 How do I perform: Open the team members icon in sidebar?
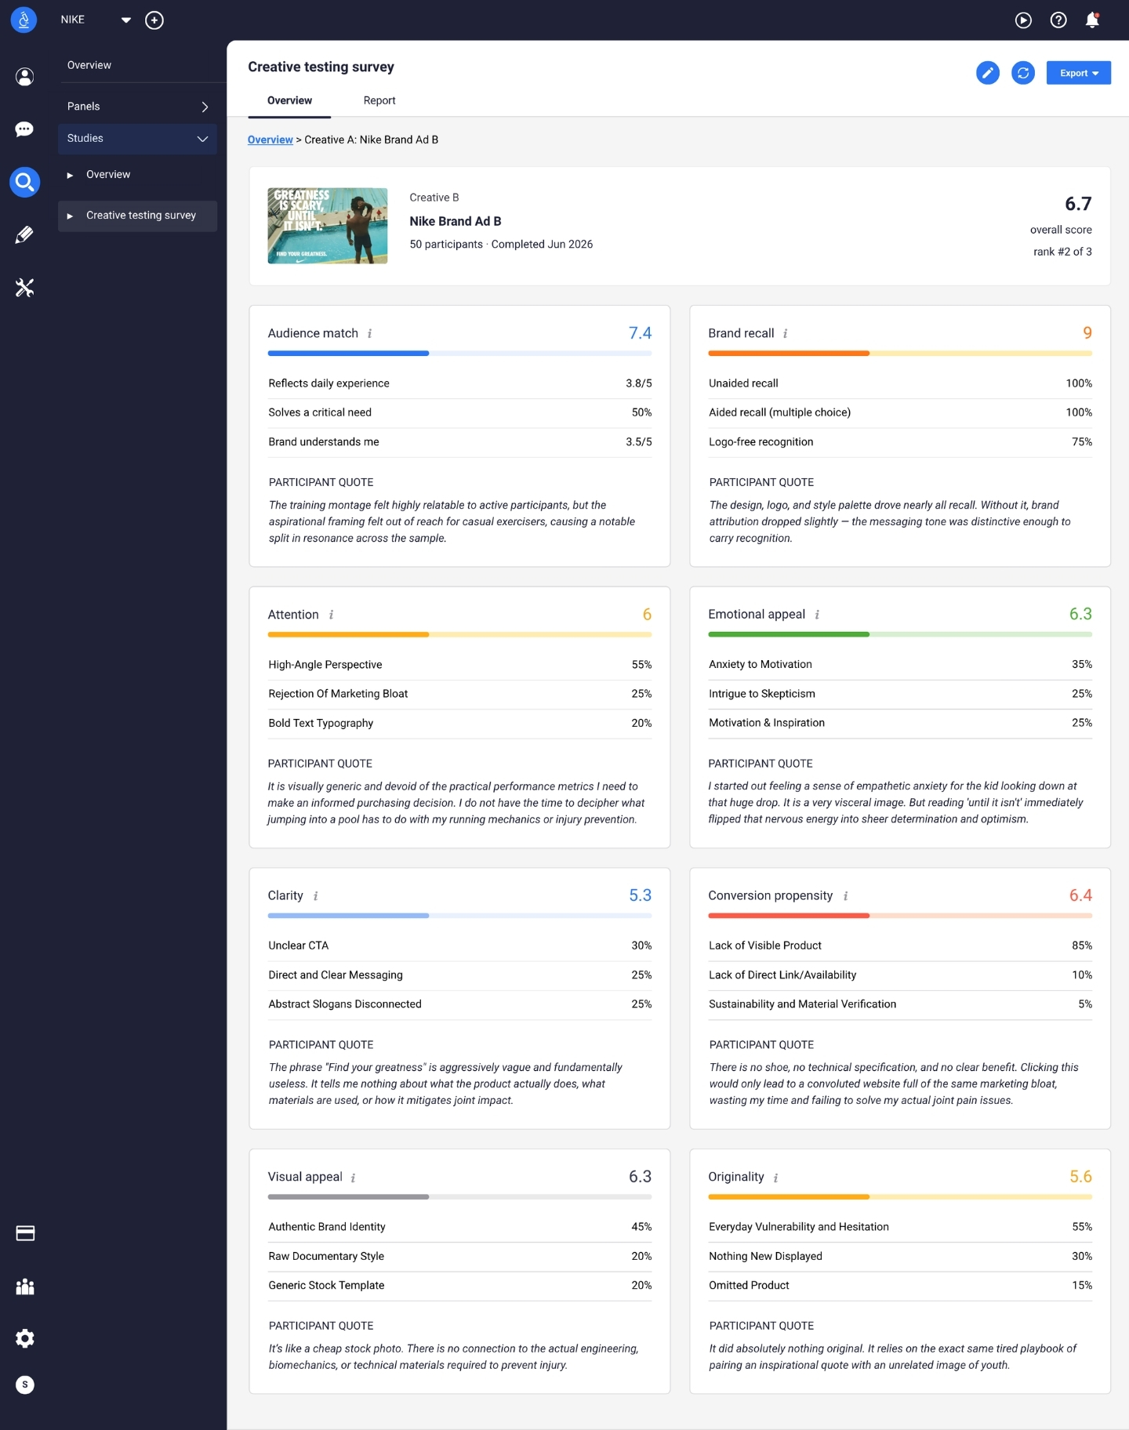[x=25, y=1287]
